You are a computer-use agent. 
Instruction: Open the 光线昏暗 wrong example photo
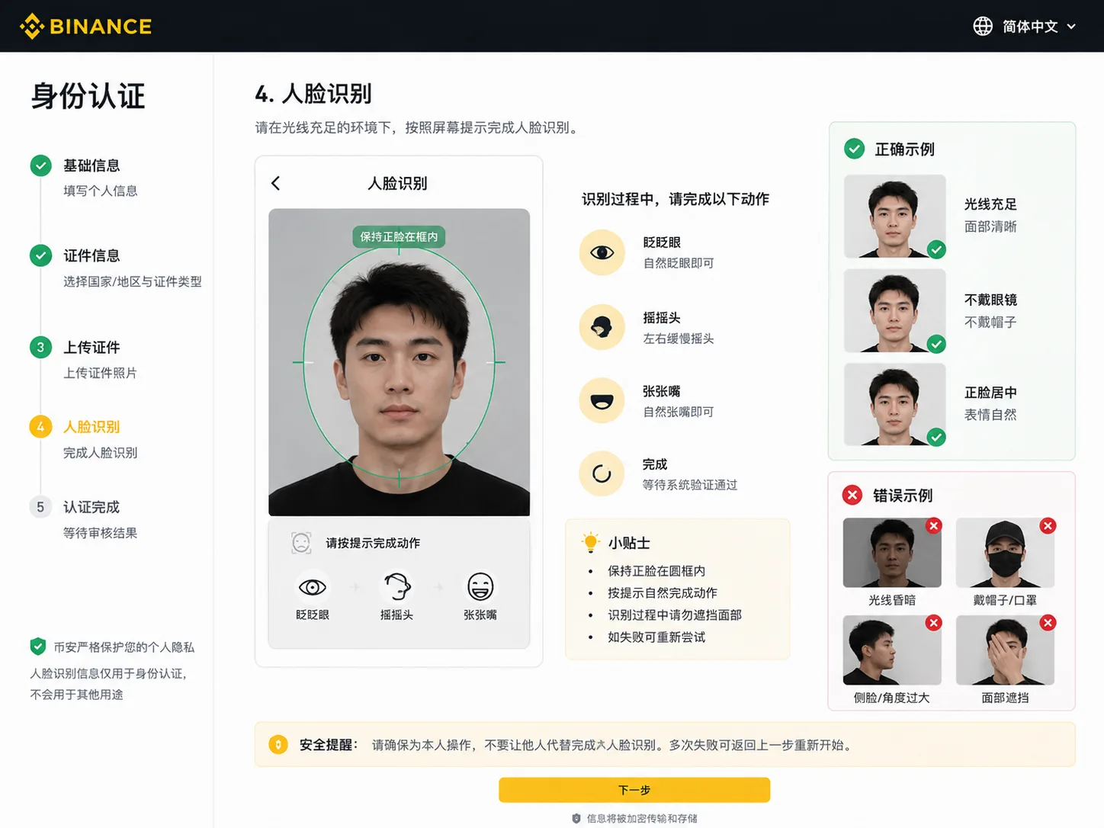(x=892, y=553)
